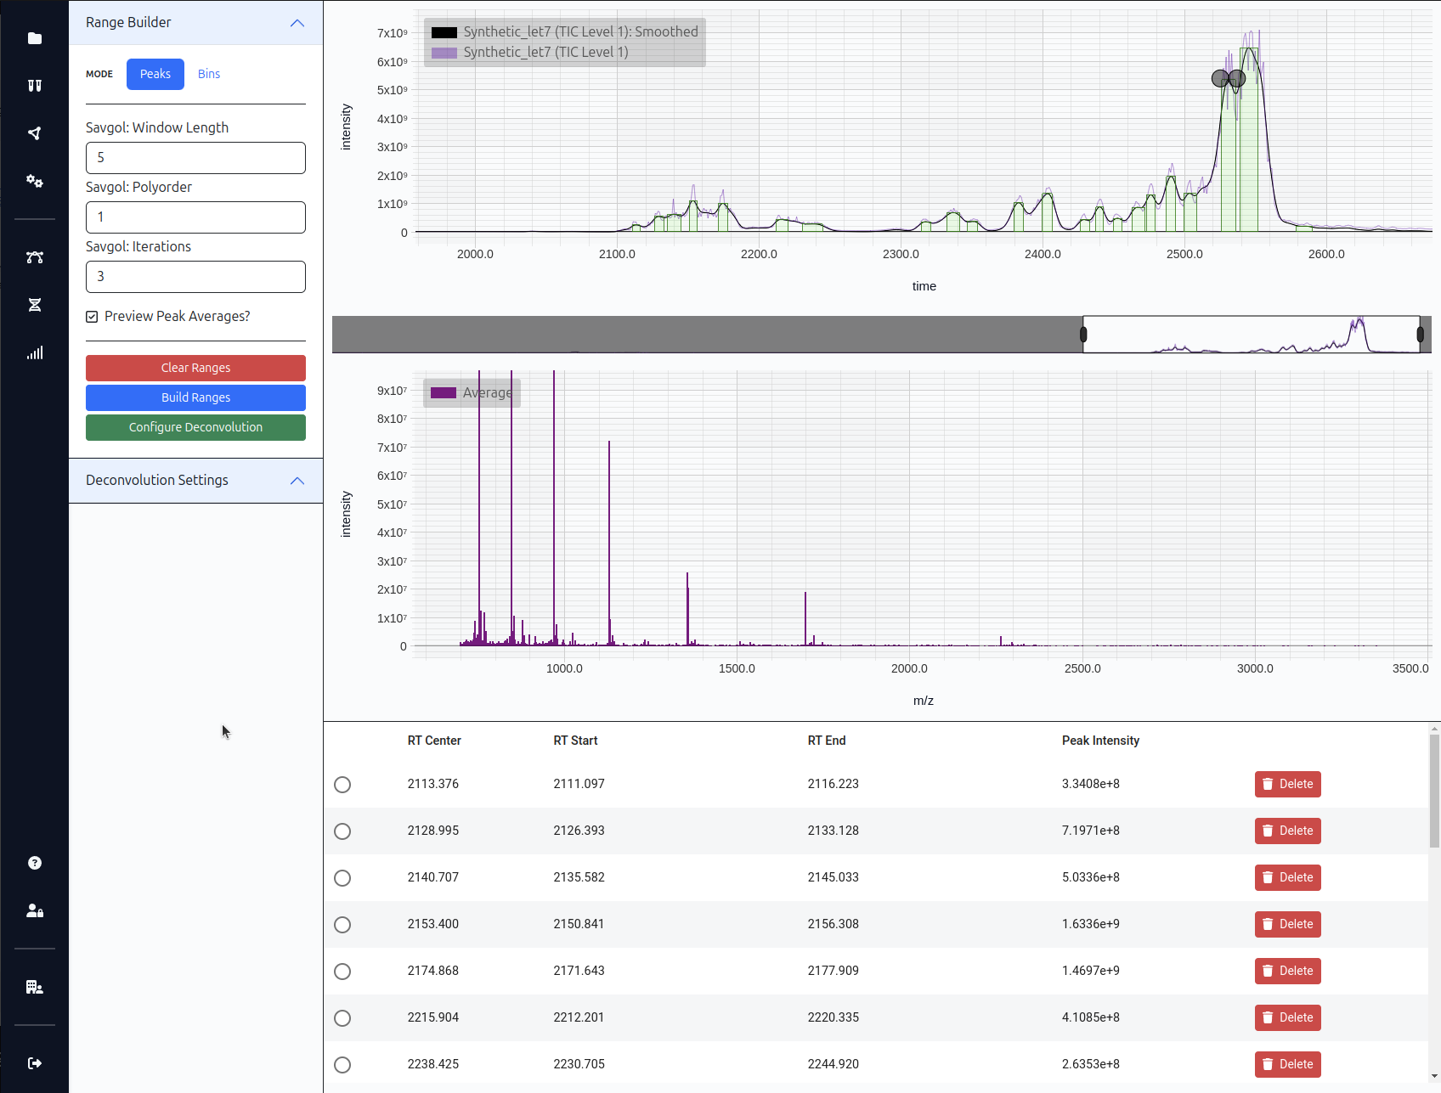Select radio for RT center 2215.904
Screen dimensions: 1441x1093
coord(342,1018)
